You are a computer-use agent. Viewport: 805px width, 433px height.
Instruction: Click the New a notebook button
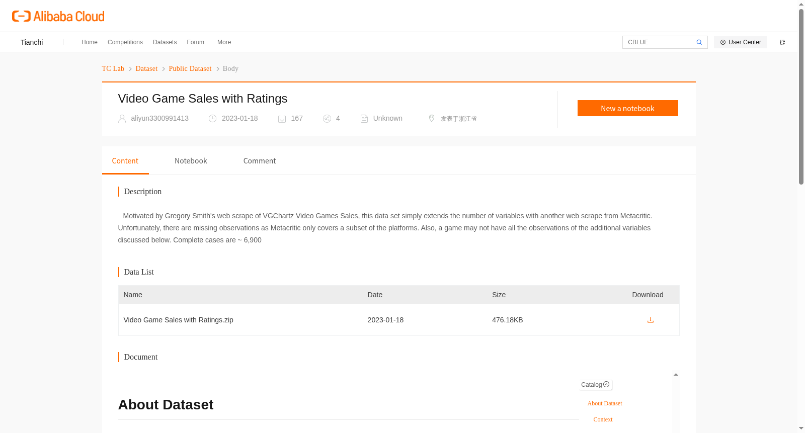(628, 108)
